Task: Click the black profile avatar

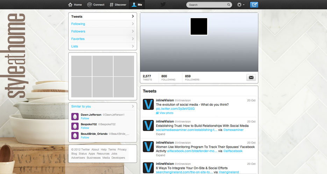Action: [199, 26]
